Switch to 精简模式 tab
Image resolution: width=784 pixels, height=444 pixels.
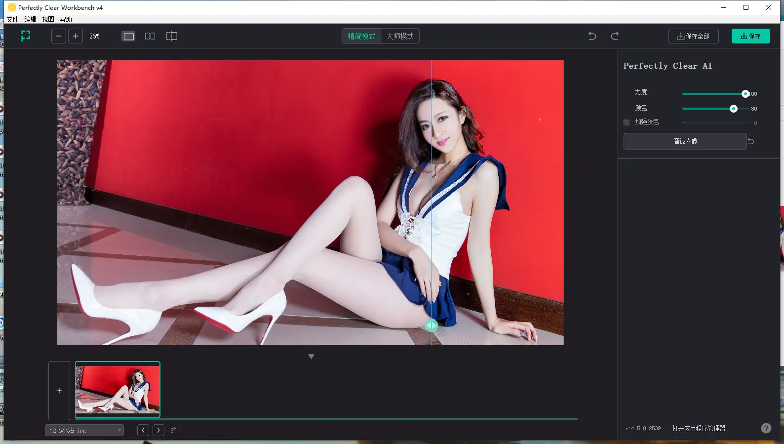(362, 36)
